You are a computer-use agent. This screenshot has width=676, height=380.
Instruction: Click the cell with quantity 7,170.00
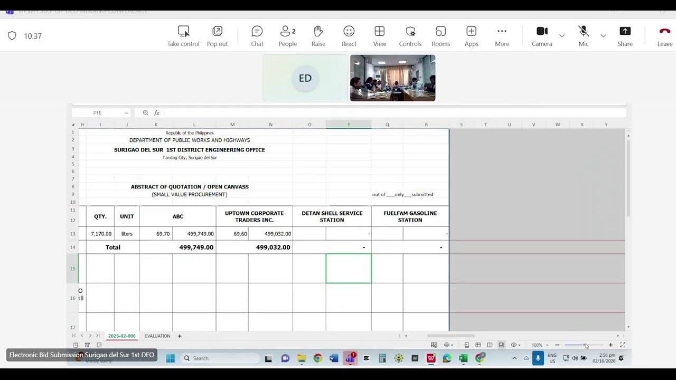tap(100, 234)
